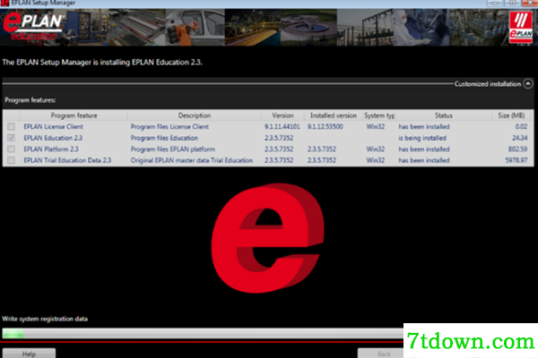Image resolution: width=538 pixels, height=358 pixels.
Task: Click 'Original EPLAN master data Trial Education' description
Action: [x=192, y=160]
